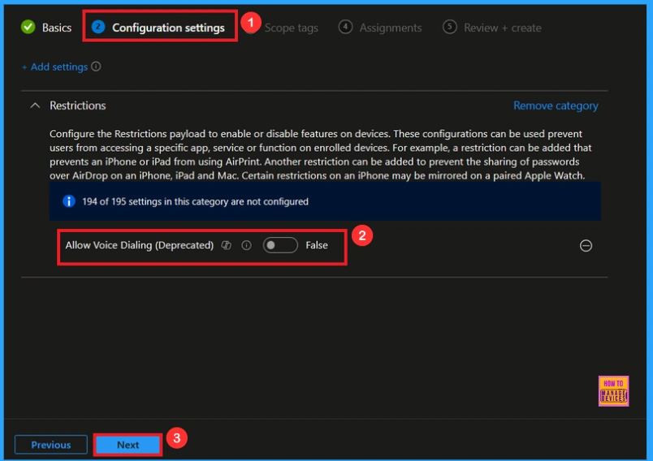This screenshot has height=461, width=653.
Task: Open the Assignments step tab
Action: click(380, 28)
